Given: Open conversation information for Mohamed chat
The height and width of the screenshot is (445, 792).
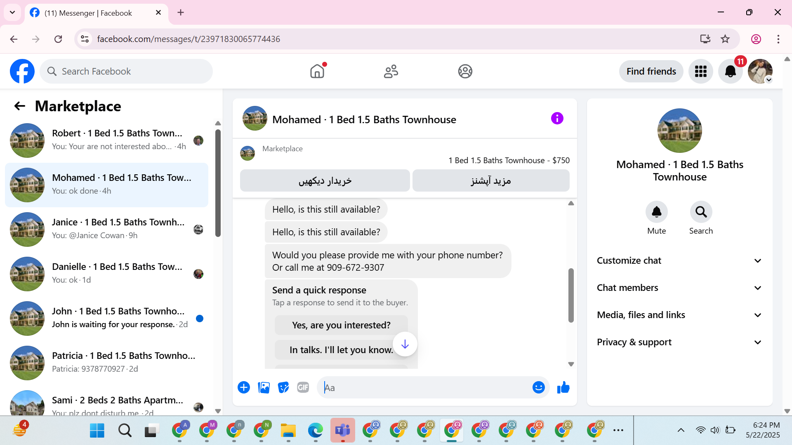Looking at the screenshot, I should 557,119.
